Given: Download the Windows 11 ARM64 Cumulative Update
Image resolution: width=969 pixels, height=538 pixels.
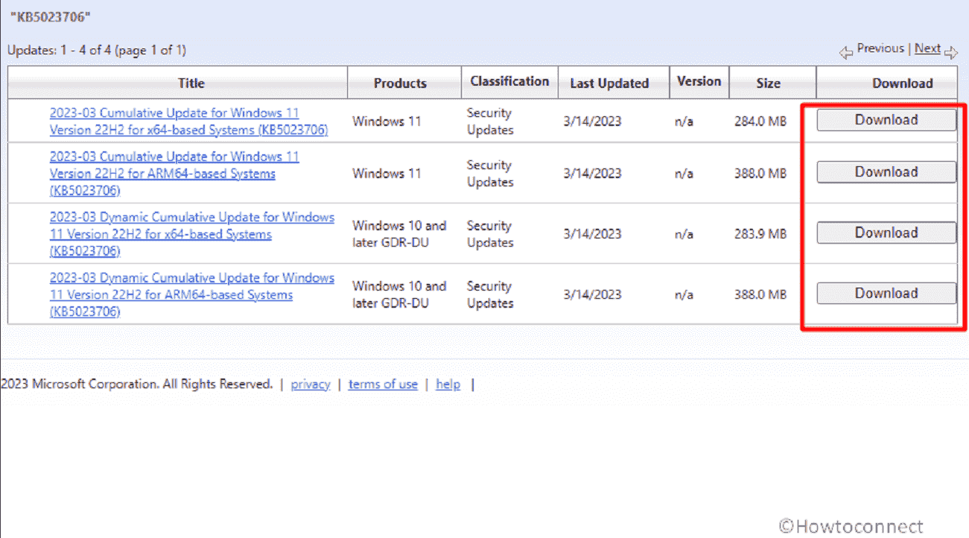Looking at the screenshot, I should pyautogui.click(x=886, y=172).
